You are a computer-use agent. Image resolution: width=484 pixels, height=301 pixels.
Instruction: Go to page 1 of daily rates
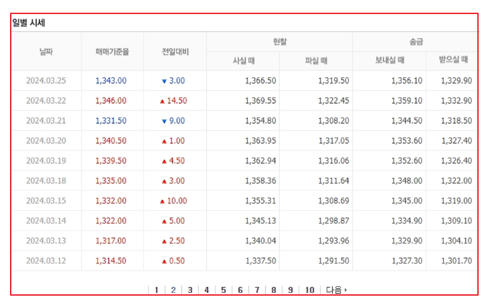click(x=157, y=290)
